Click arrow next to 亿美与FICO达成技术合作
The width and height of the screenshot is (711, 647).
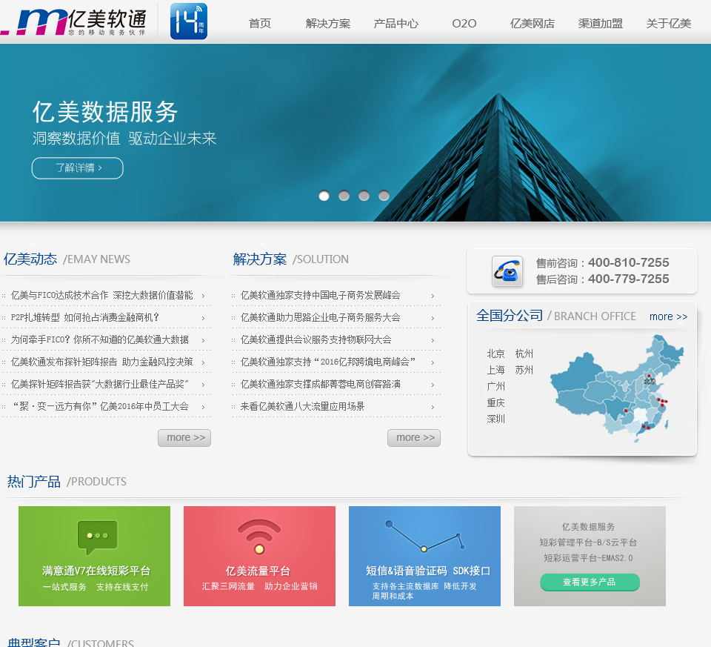pos(203,296)
